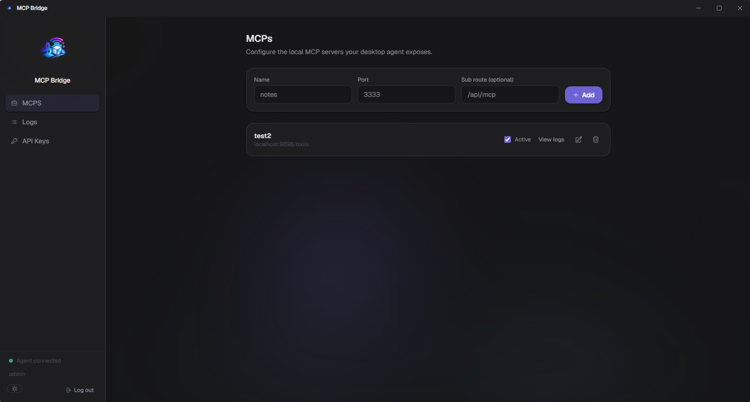The width and height of the screenshot is (750, 402).
Task: Click the Name input field
Action: [303, 94]
